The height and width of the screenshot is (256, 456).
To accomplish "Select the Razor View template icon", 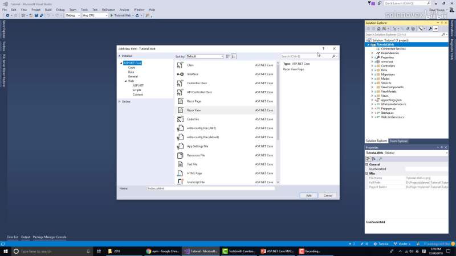I will coord(180,110).
